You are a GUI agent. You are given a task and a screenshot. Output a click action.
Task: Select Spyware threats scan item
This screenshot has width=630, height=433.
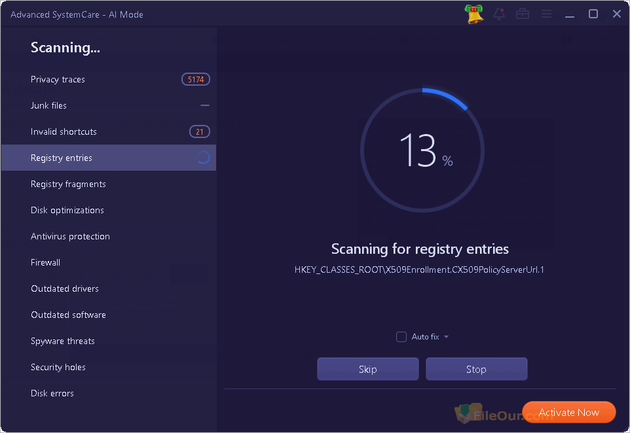point(109,341)
